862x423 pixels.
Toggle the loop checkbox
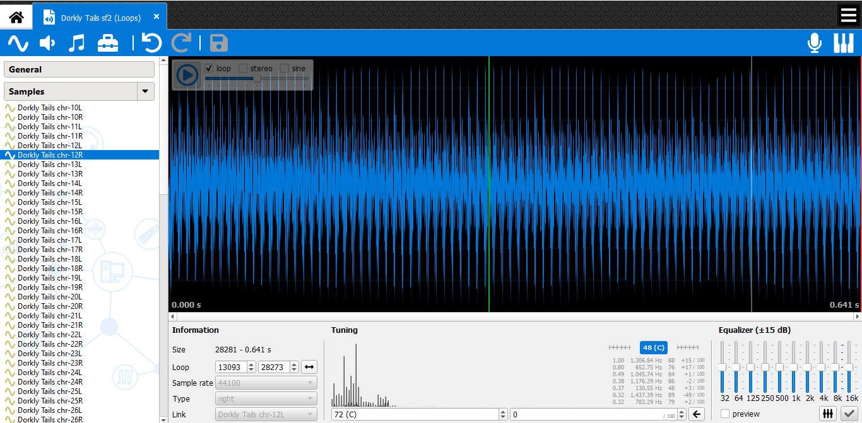click(x=209, y=68)
